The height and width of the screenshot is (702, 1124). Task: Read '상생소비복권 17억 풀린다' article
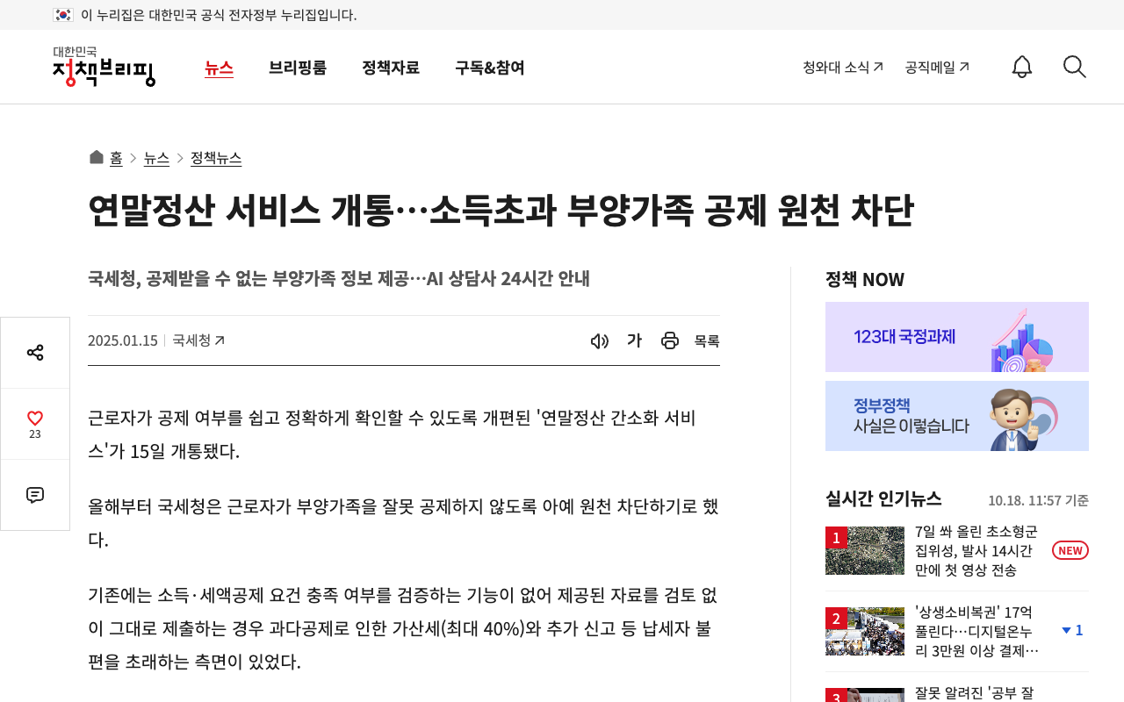click(977, 631)
